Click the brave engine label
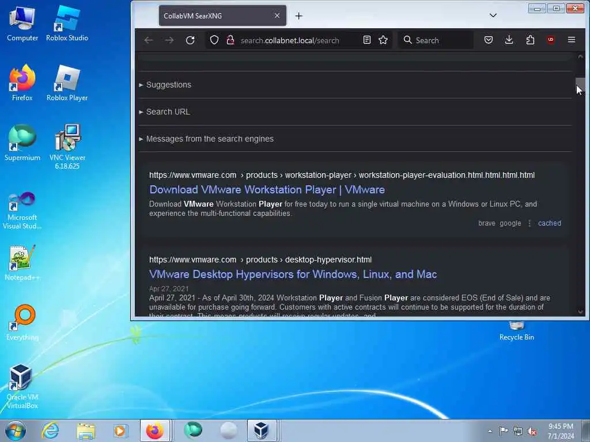The image size is (590, 442). [x=486, y=223]
